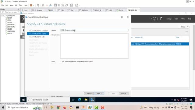Click Server Manager icon in guest taskbar

tap(92, 100)
